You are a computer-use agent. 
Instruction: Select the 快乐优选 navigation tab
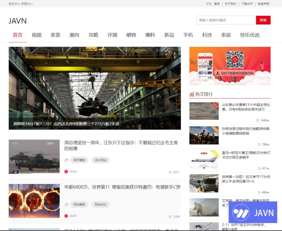pyautogui.click(x=250, y=35)
